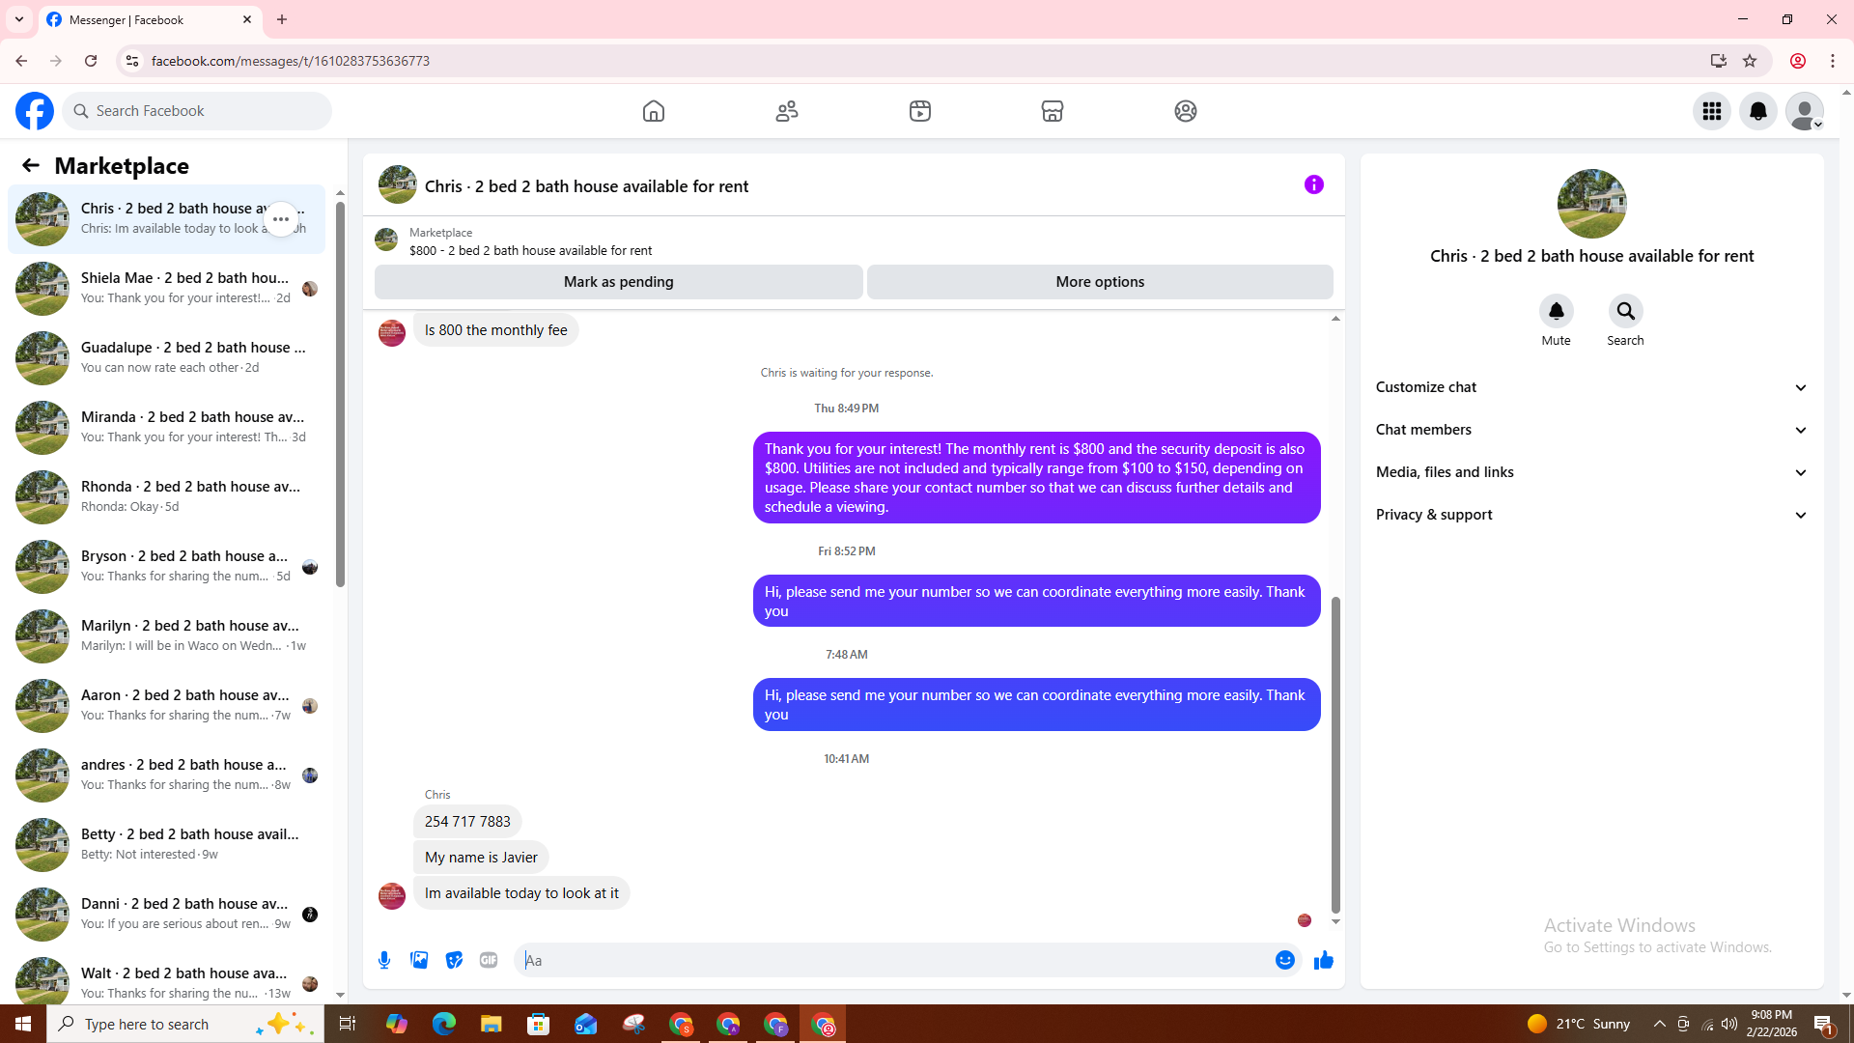Attach a photo or file
Screen dimensions: 1854x1043
pyautogui.click(x=419, y=960)
